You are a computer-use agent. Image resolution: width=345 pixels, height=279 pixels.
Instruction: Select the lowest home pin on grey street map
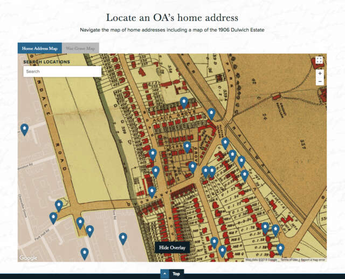point(85,254)
